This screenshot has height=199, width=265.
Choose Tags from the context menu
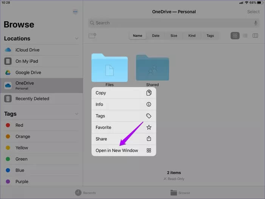[124, 116]
